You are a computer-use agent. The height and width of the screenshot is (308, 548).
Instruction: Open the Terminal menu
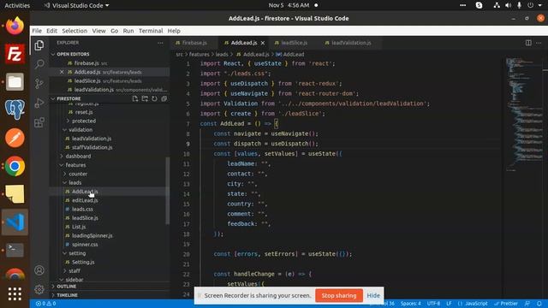pos(151,31)
